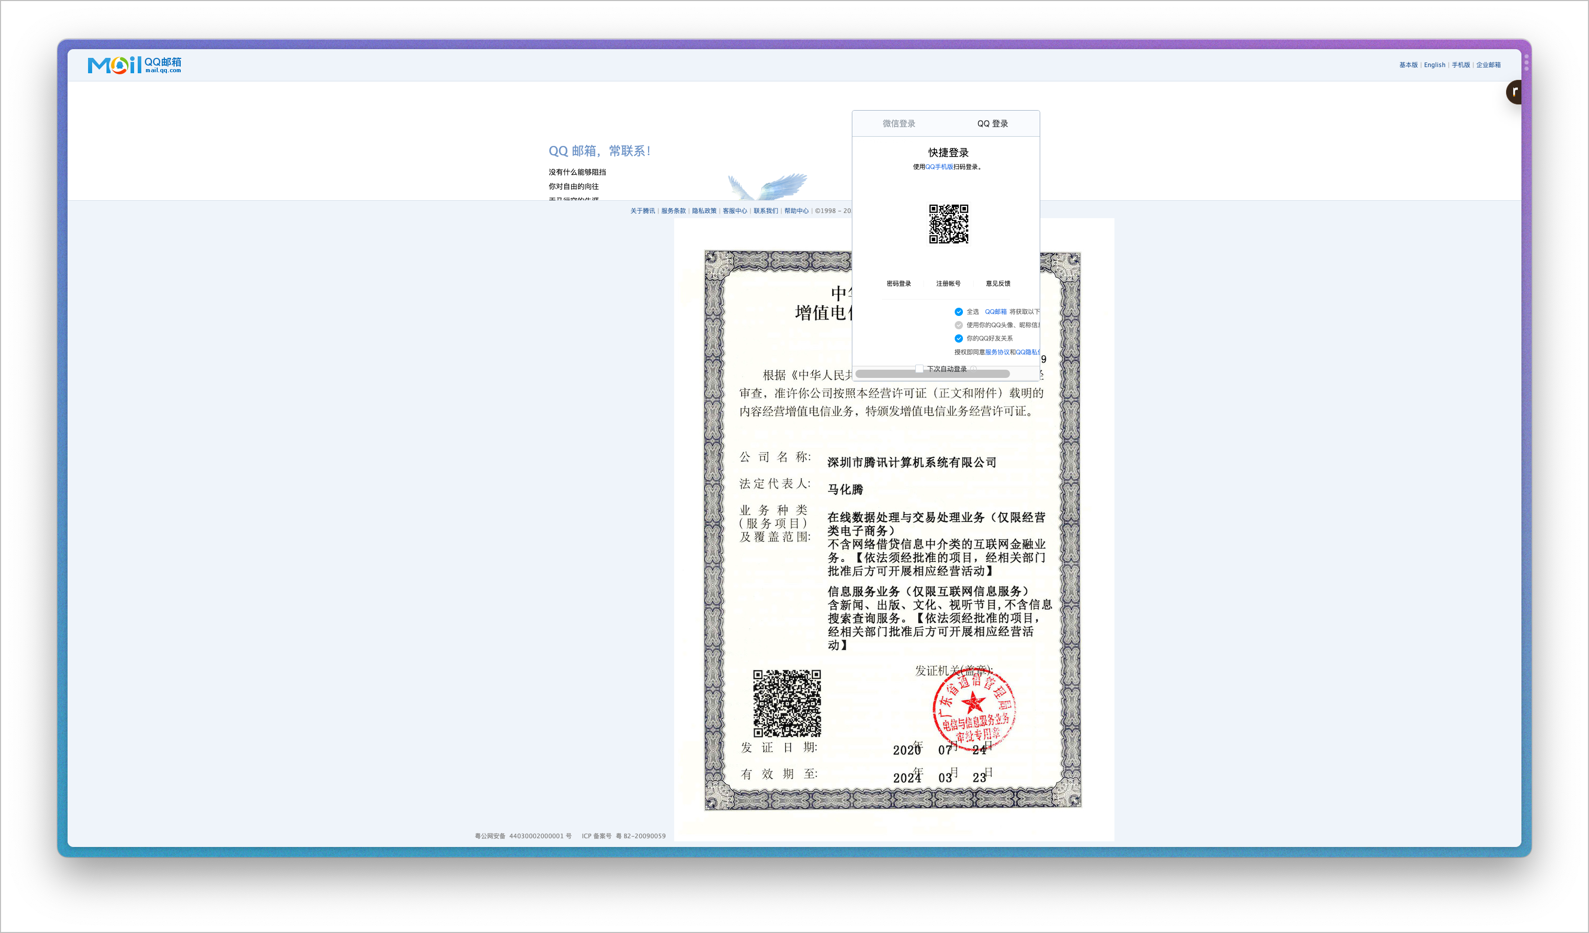Click the QQ Mail logo
Viewport: 1589px width, 933px height.
coord(134,65)
